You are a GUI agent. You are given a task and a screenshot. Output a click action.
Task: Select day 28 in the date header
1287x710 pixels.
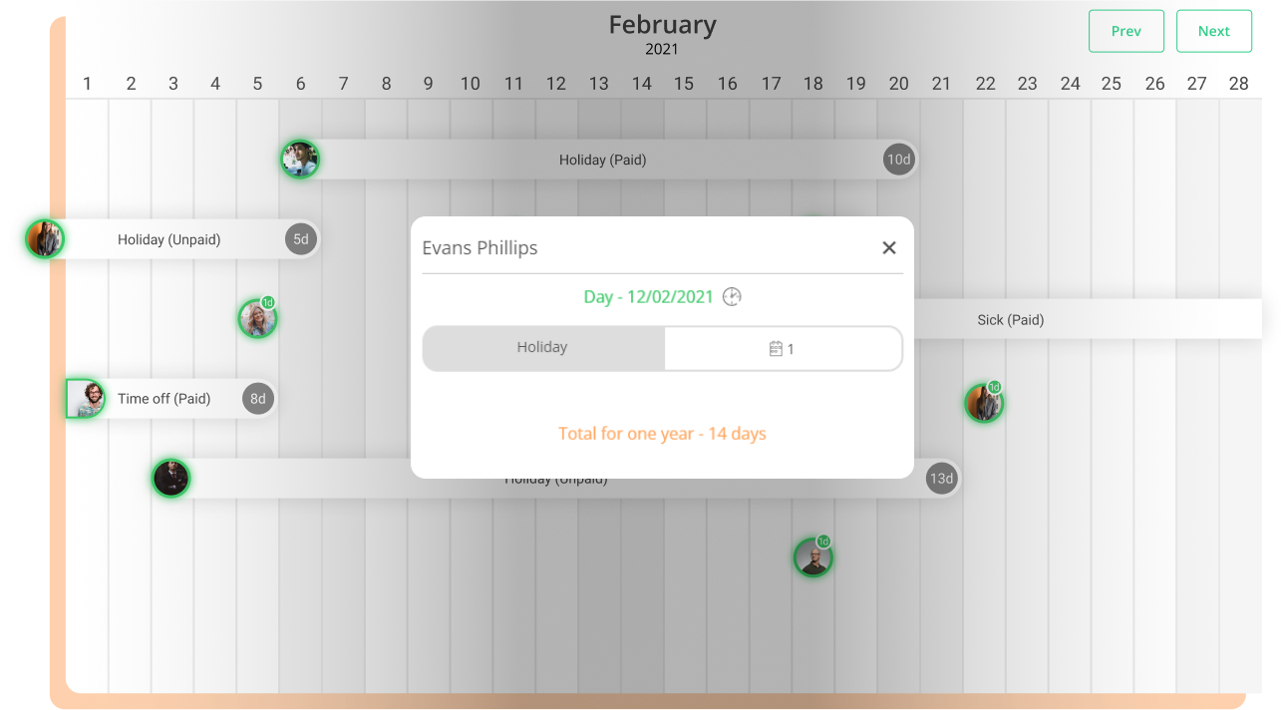tap(1238, 84)
